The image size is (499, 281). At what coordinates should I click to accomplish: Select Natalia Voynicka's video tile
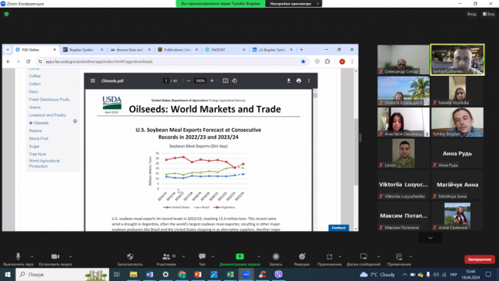458,91
